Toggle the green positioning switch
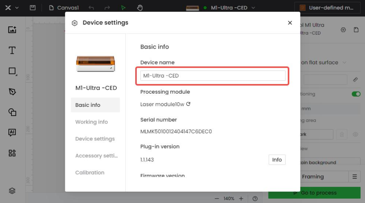 356,94
